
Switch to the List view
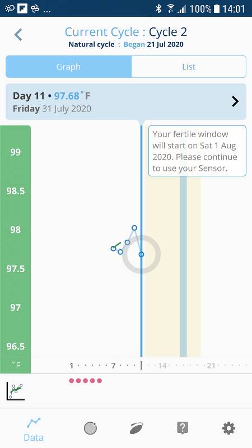pyautogui.click(x=189, y=67)
